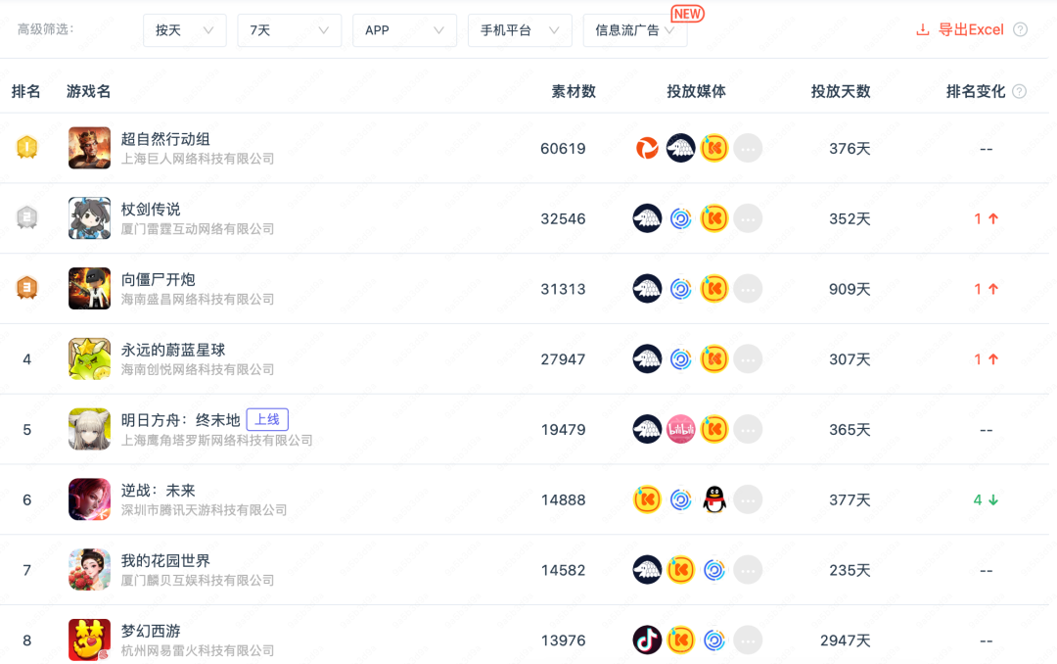This screenshot has width=1057, height=664.
Task: Click the 梦幻西游 game icon
Action: coord(89,640)
